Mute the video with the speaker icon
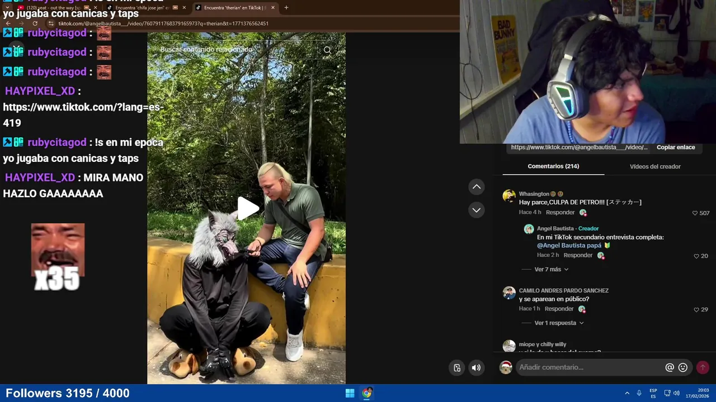This screenshot has width=716, height=402. pyautogui.click(x=476, y=367)
